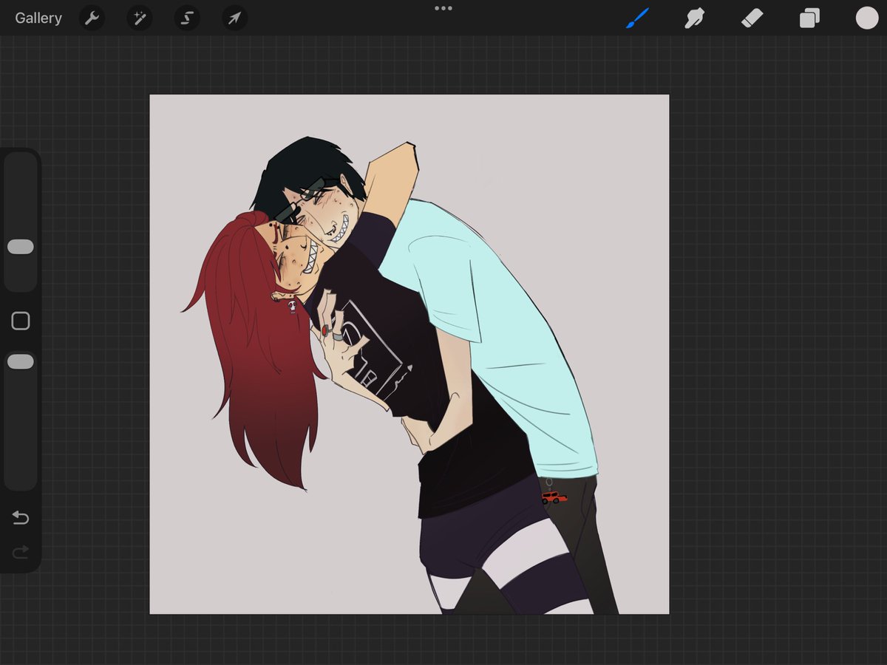Tap the square Modify button in sidebar

(x=21, y=321)
